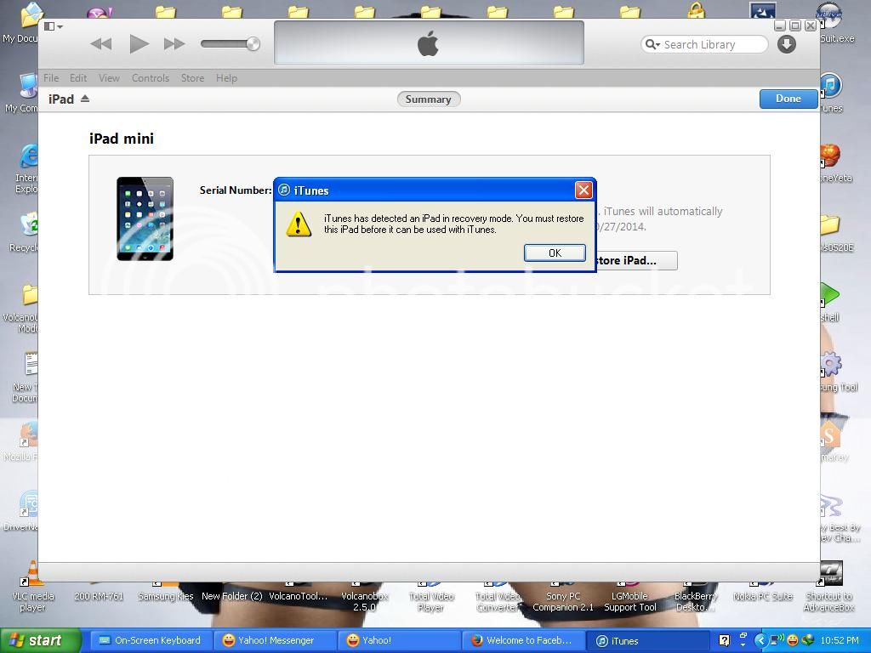The height and width of the screenshot is (653, 871).
Task: Click the download arrow icon beside Search Library
Action: (785, 44)
